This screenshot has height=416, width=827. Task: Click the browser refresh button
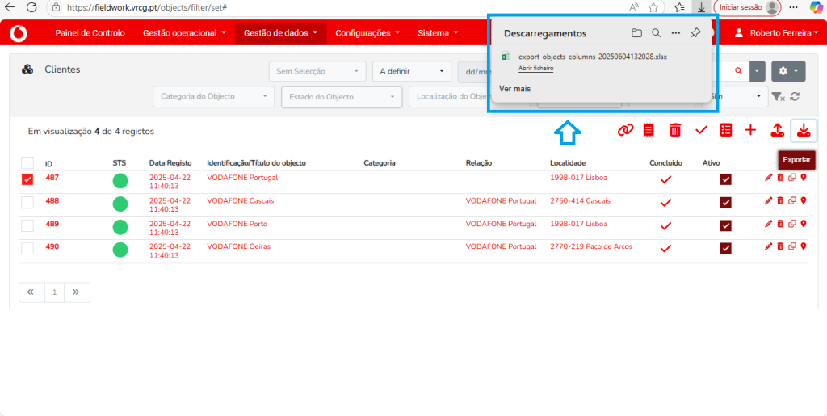31,7
